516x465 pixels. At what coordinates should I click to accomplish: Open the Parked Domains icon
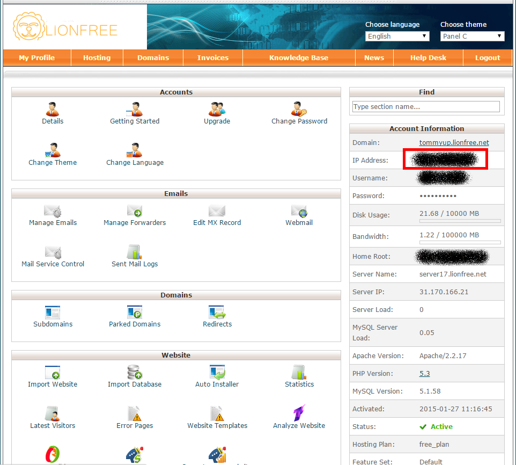click(134, 313)
